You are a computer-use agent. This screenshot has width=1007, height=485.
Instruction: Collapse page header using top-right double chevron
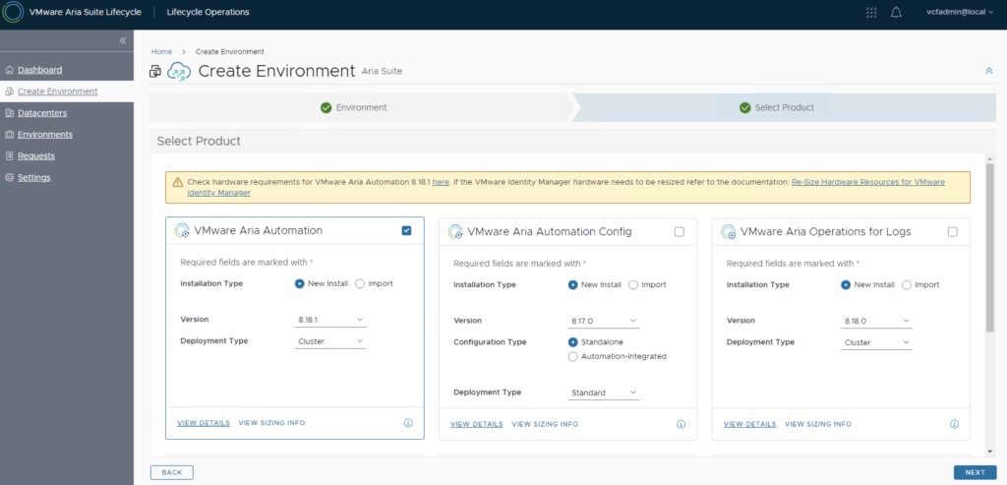pos(988,71)
